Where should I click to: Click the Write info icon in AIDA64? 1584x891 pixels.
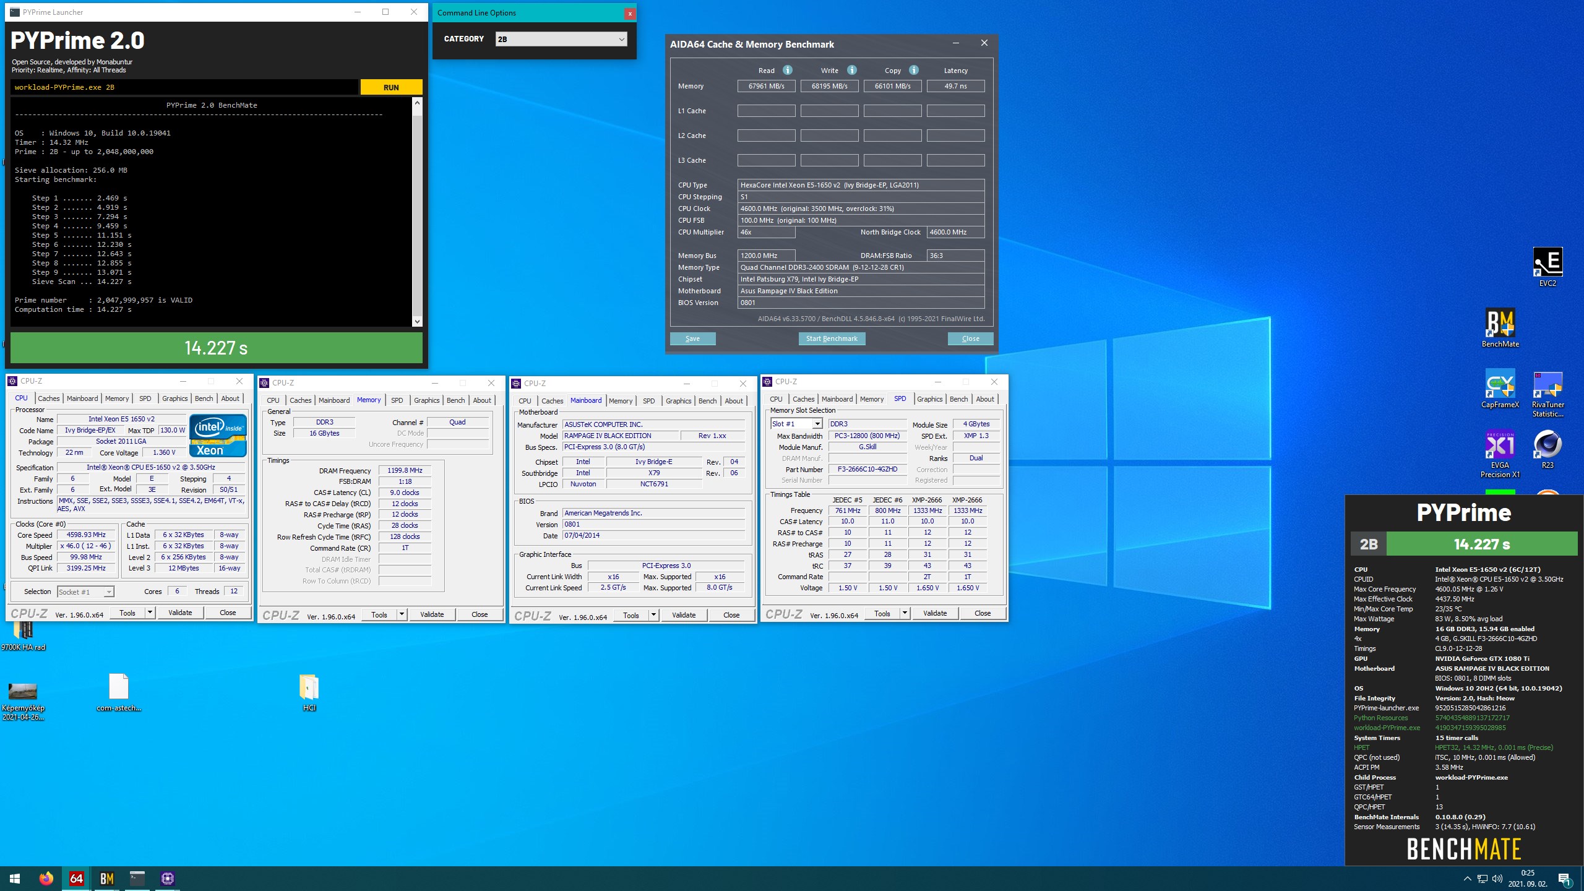852,70
